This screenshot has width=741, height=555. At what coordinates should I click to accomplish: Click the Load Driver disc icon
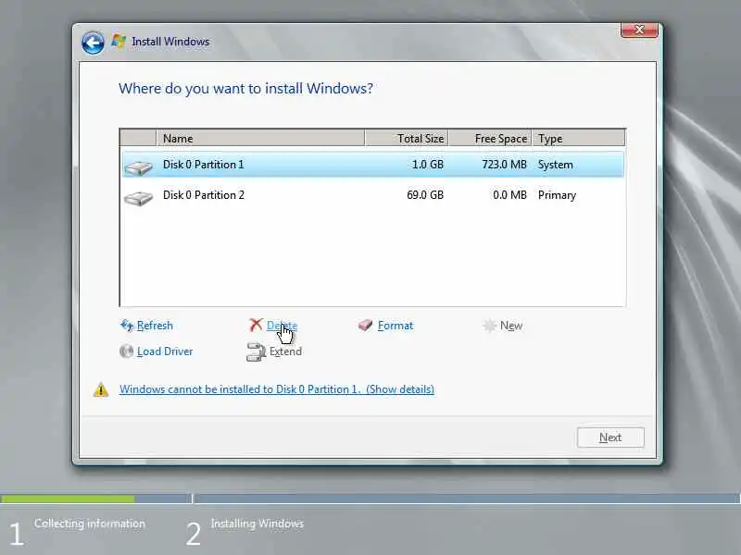click(126, 351)
